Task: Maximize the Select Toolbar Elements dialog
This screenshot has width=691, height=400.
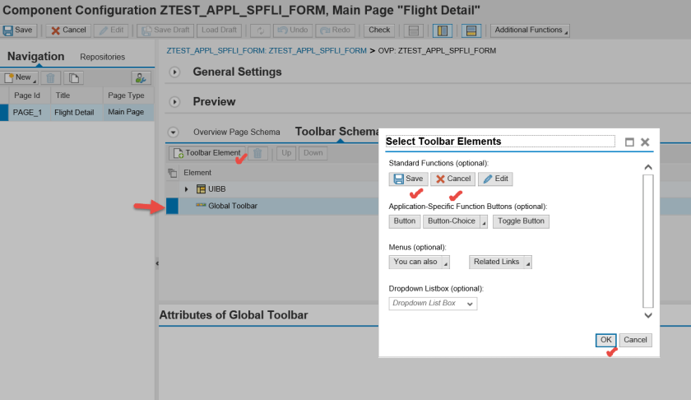Action: pos(629,142)
